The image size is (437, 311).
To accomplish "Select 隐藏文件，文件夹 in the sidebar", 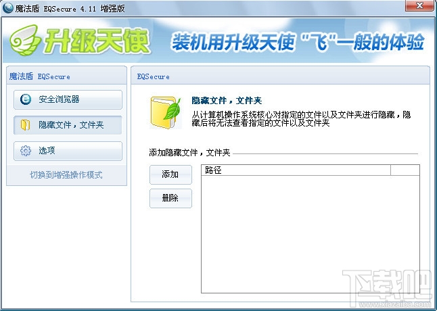I will point(68,125).
